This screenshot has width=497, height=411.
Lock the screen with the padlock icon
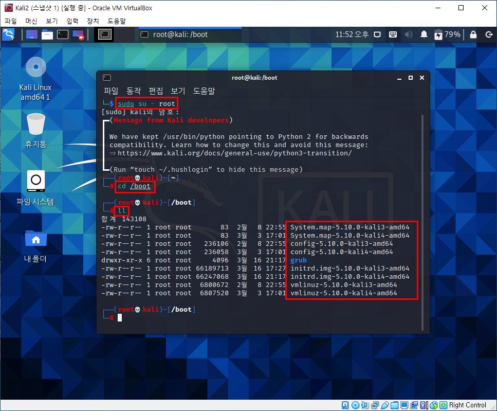coord(473,34)
